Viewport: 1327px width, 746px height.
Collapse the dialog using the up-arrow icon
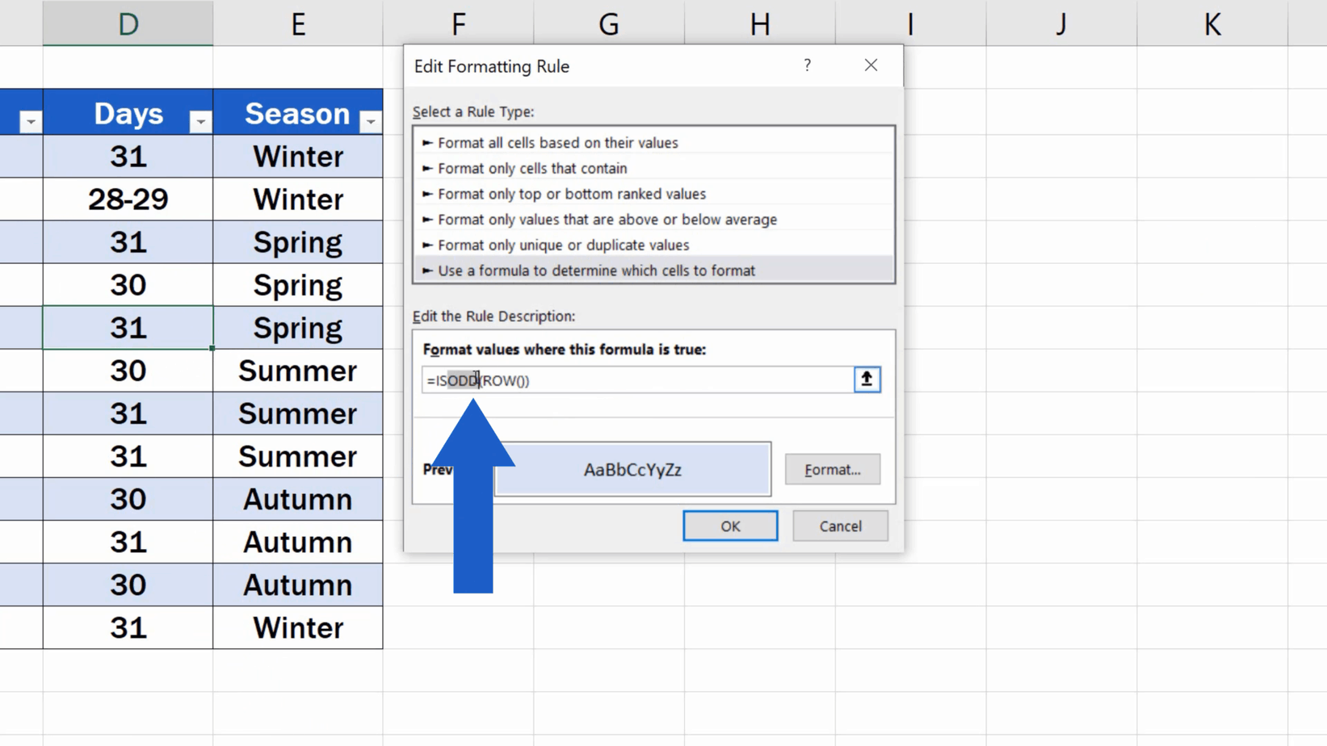click(x=866, y=379)
